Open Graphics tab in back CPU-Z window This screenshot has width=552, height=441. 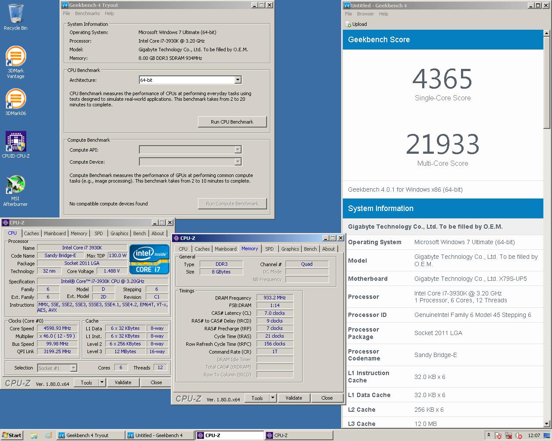pyautogui.click(x=119, y=233)
